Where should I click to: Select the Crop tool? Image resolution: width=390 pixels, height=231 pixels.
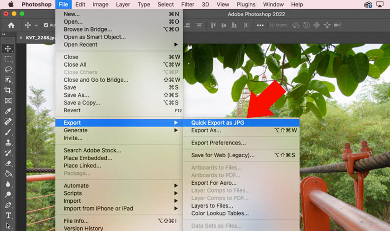click(8, 90)
